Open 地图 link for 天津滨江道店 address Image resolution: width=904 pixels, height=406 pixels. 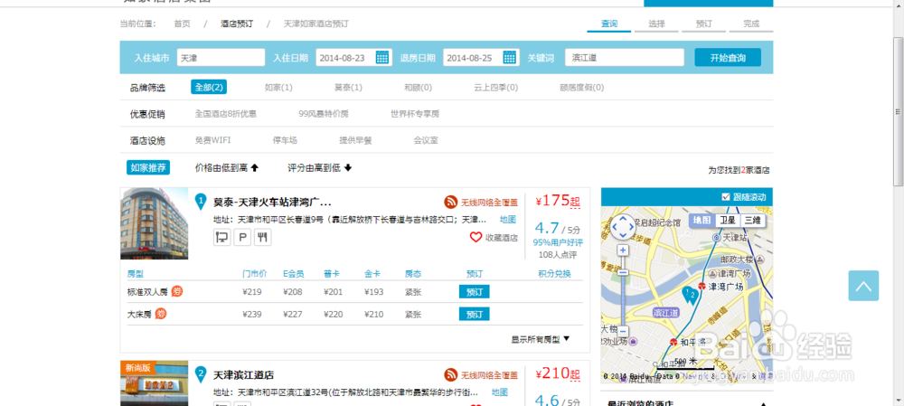point(500,392)
